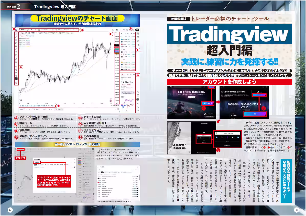The image size is (306, 216).
Task: Open the Pine エディタ tab
Action: coord(23,109)
